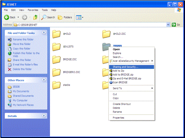Viewport: 185px width, 138px height.
Task: Open the Tools menu
Action: pos(44,10)
